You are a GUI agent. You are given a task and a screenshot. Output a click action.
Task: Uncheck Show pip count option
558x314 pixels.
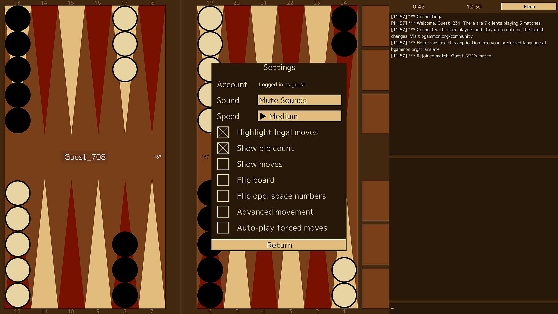(223, 148)
